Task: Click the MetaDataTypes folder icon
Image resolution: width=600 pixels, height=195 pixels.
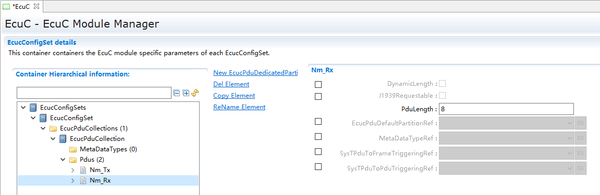Action: (x=73, y=149)
